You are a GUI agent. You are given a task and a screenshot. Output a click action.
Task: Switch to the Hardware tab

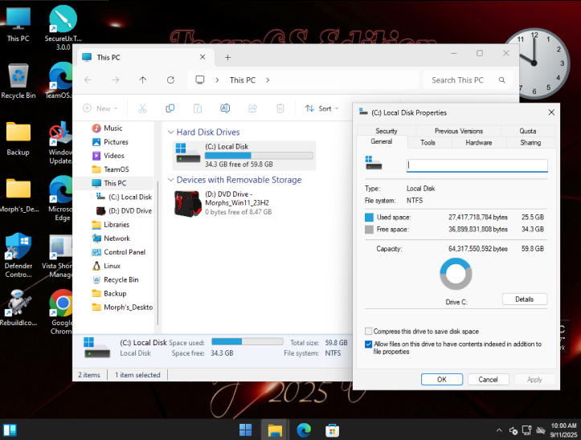click(479, 143)
